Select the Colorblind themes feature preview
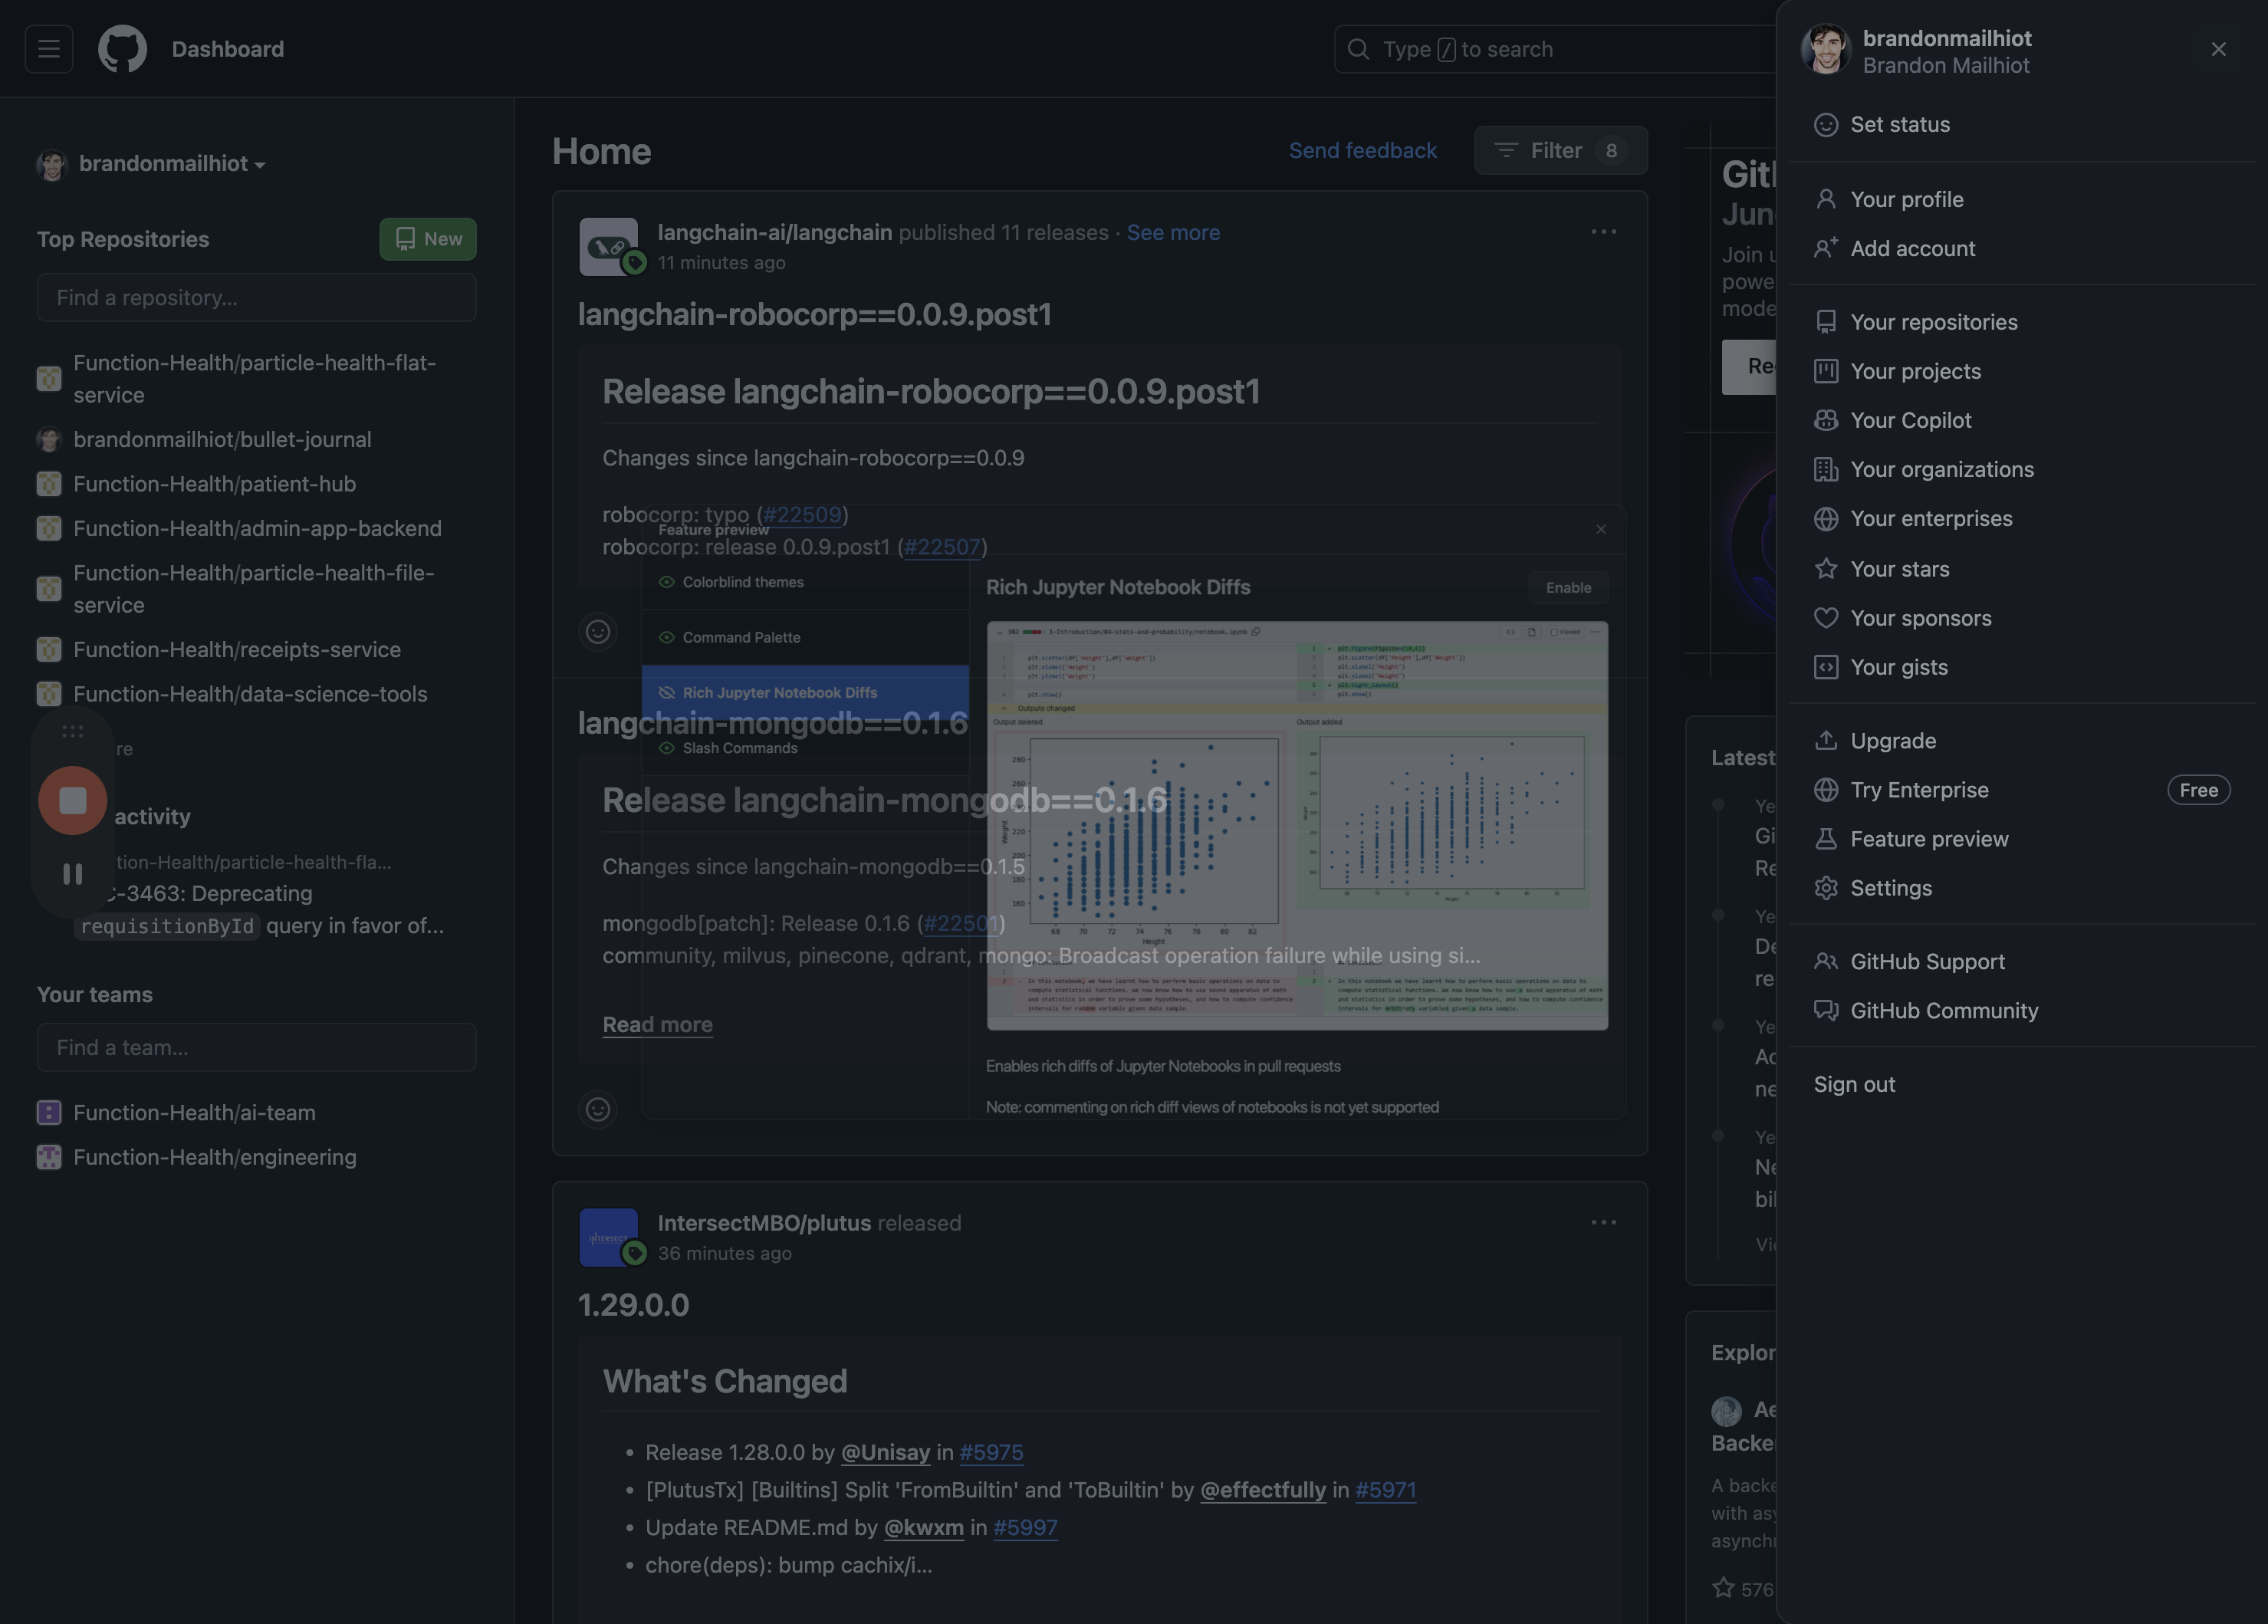Image resolution: width=2268 pixels, height=1624 pixels. [x=742, y=582]
